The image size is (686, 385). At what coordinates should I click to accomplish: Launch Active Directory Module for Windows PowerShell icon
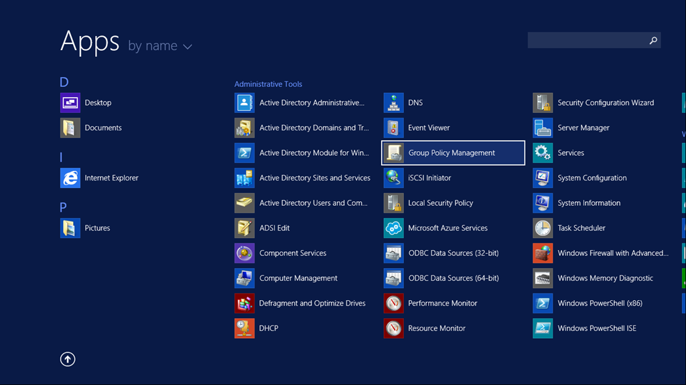click(x=244, y=153)
